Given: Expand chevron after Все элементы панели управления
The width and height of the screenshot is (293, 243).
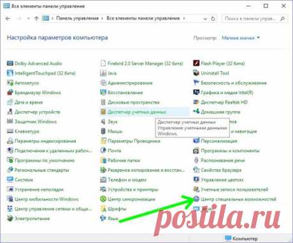Looking at the screenshot, I should [x=184, y=18].
